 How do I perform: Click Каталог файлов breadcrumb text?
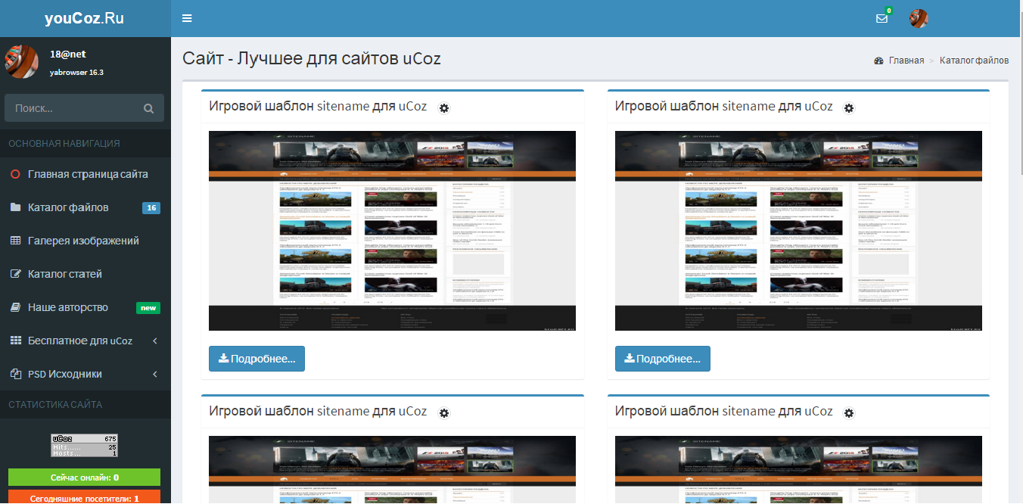(x=974, y=61)
